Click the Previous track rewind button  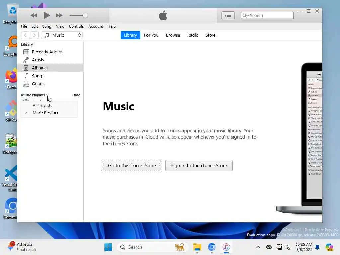[34, 15]
